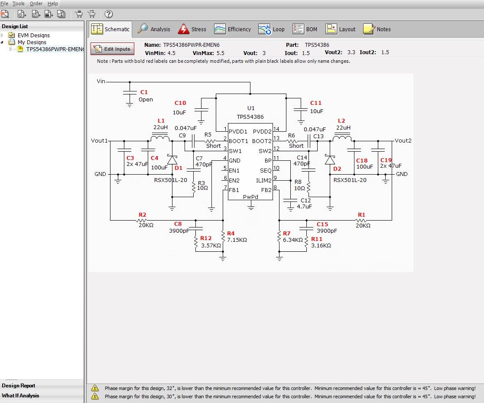Switch to the Schematic tab
484x403 pixels.
point(110,29)
